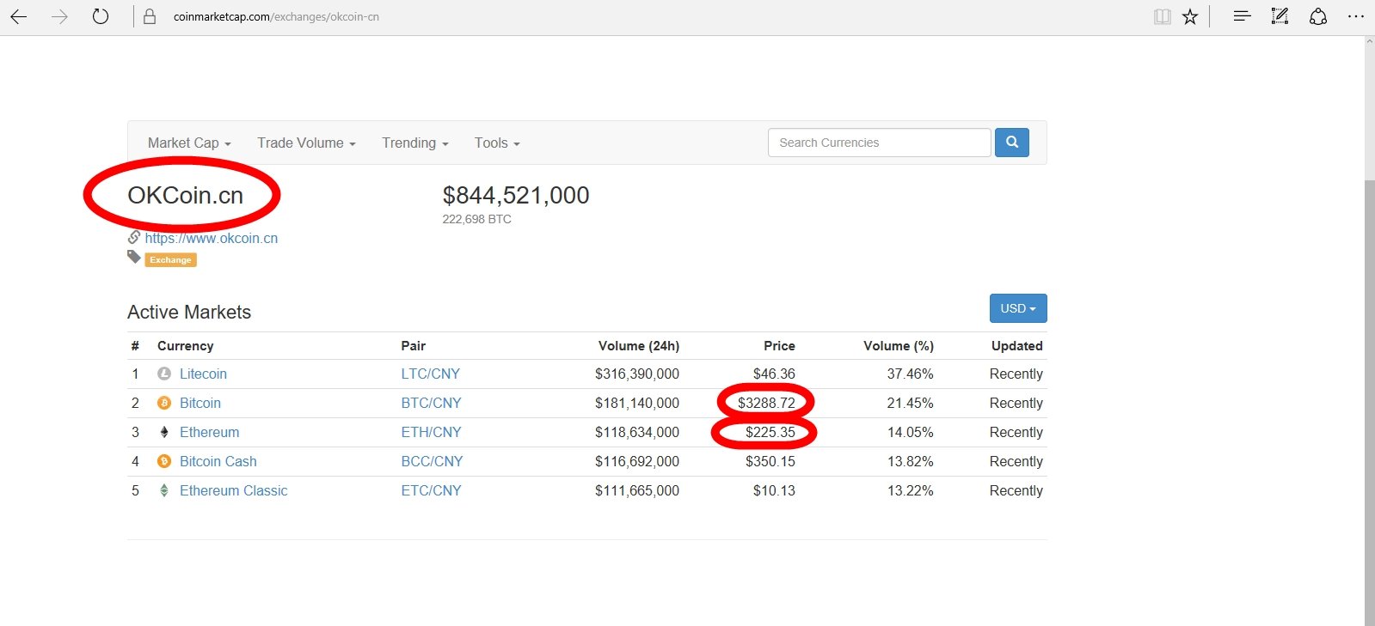Open the BTC/CNY pair link
This screenshot has height=626, width=1375.
[432, 403]
